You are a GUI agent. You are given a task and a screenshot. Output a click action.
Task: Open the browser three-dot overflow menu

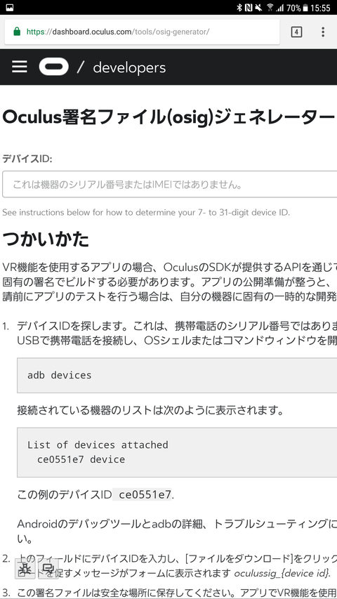[x=323, y=32]
